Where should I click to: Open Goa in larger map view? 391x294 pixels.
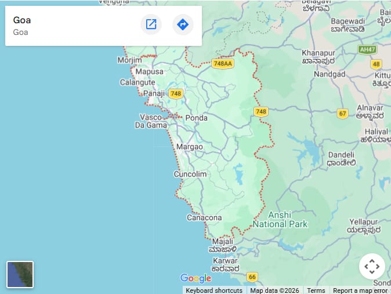(151, 24)
